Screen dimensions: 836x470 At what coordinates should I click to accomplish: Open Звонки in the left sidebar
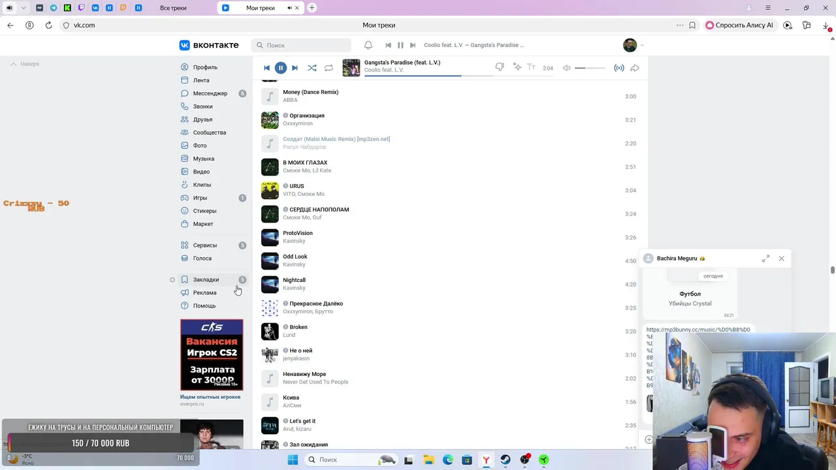click(x=202, y=106)
